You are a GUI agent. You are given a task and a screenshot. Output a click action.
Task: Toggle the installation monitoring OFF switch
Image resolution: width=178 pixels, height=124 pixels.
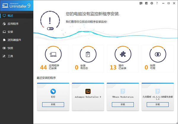tap(50, 29)
